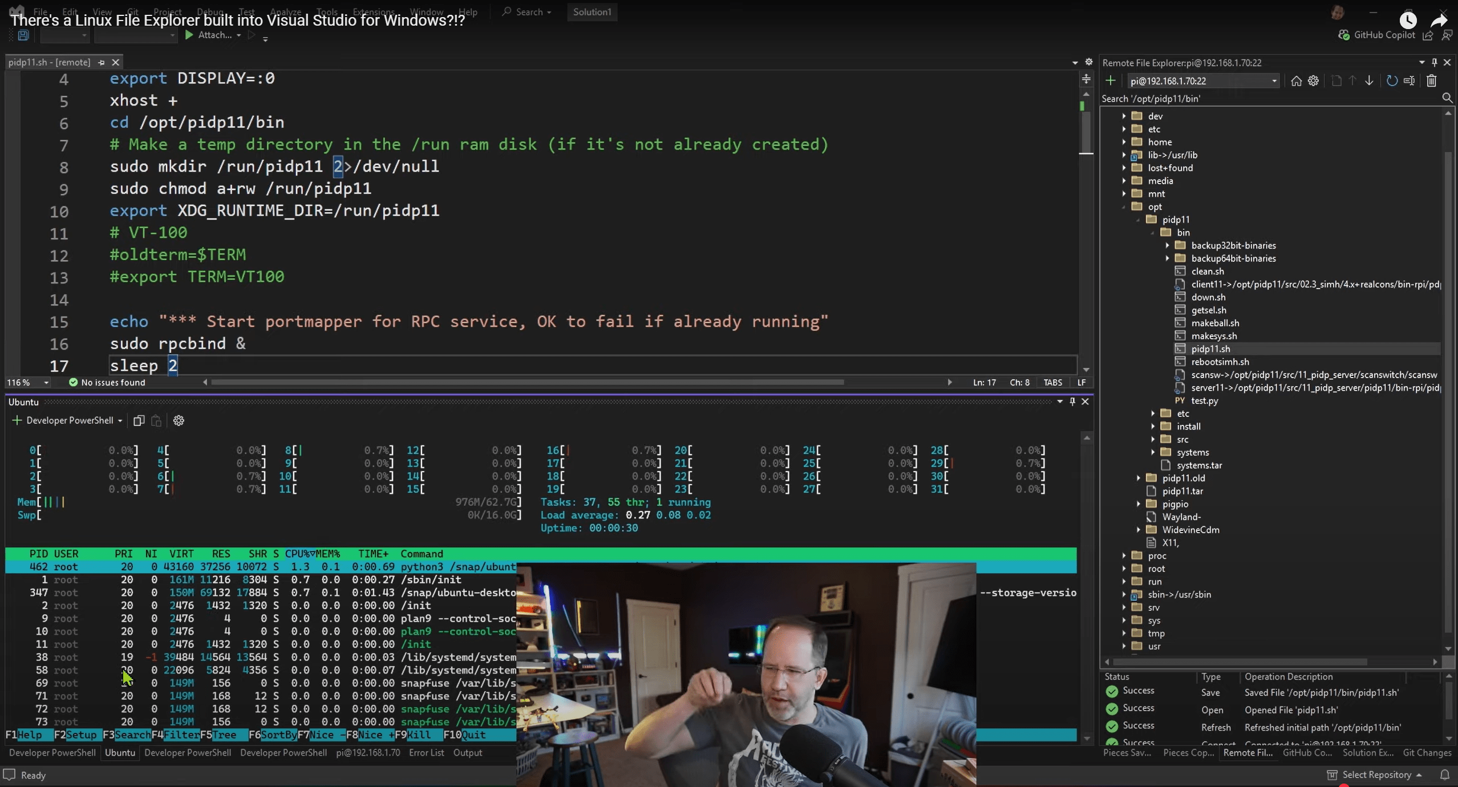Image resolution: width=1458 pixels, height=787 pixels.
Task: Open terminal settings gear icon
Action: (179, 420)
